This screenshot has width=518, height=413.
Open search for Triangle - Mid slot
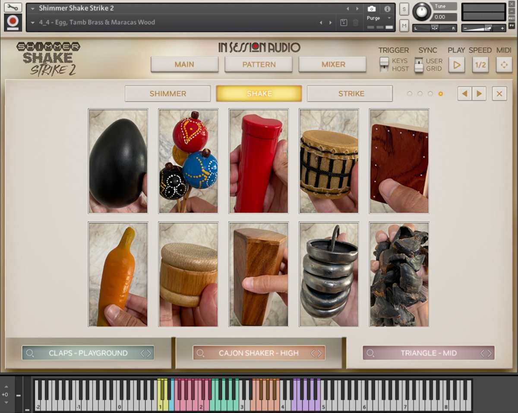point(370,353)
